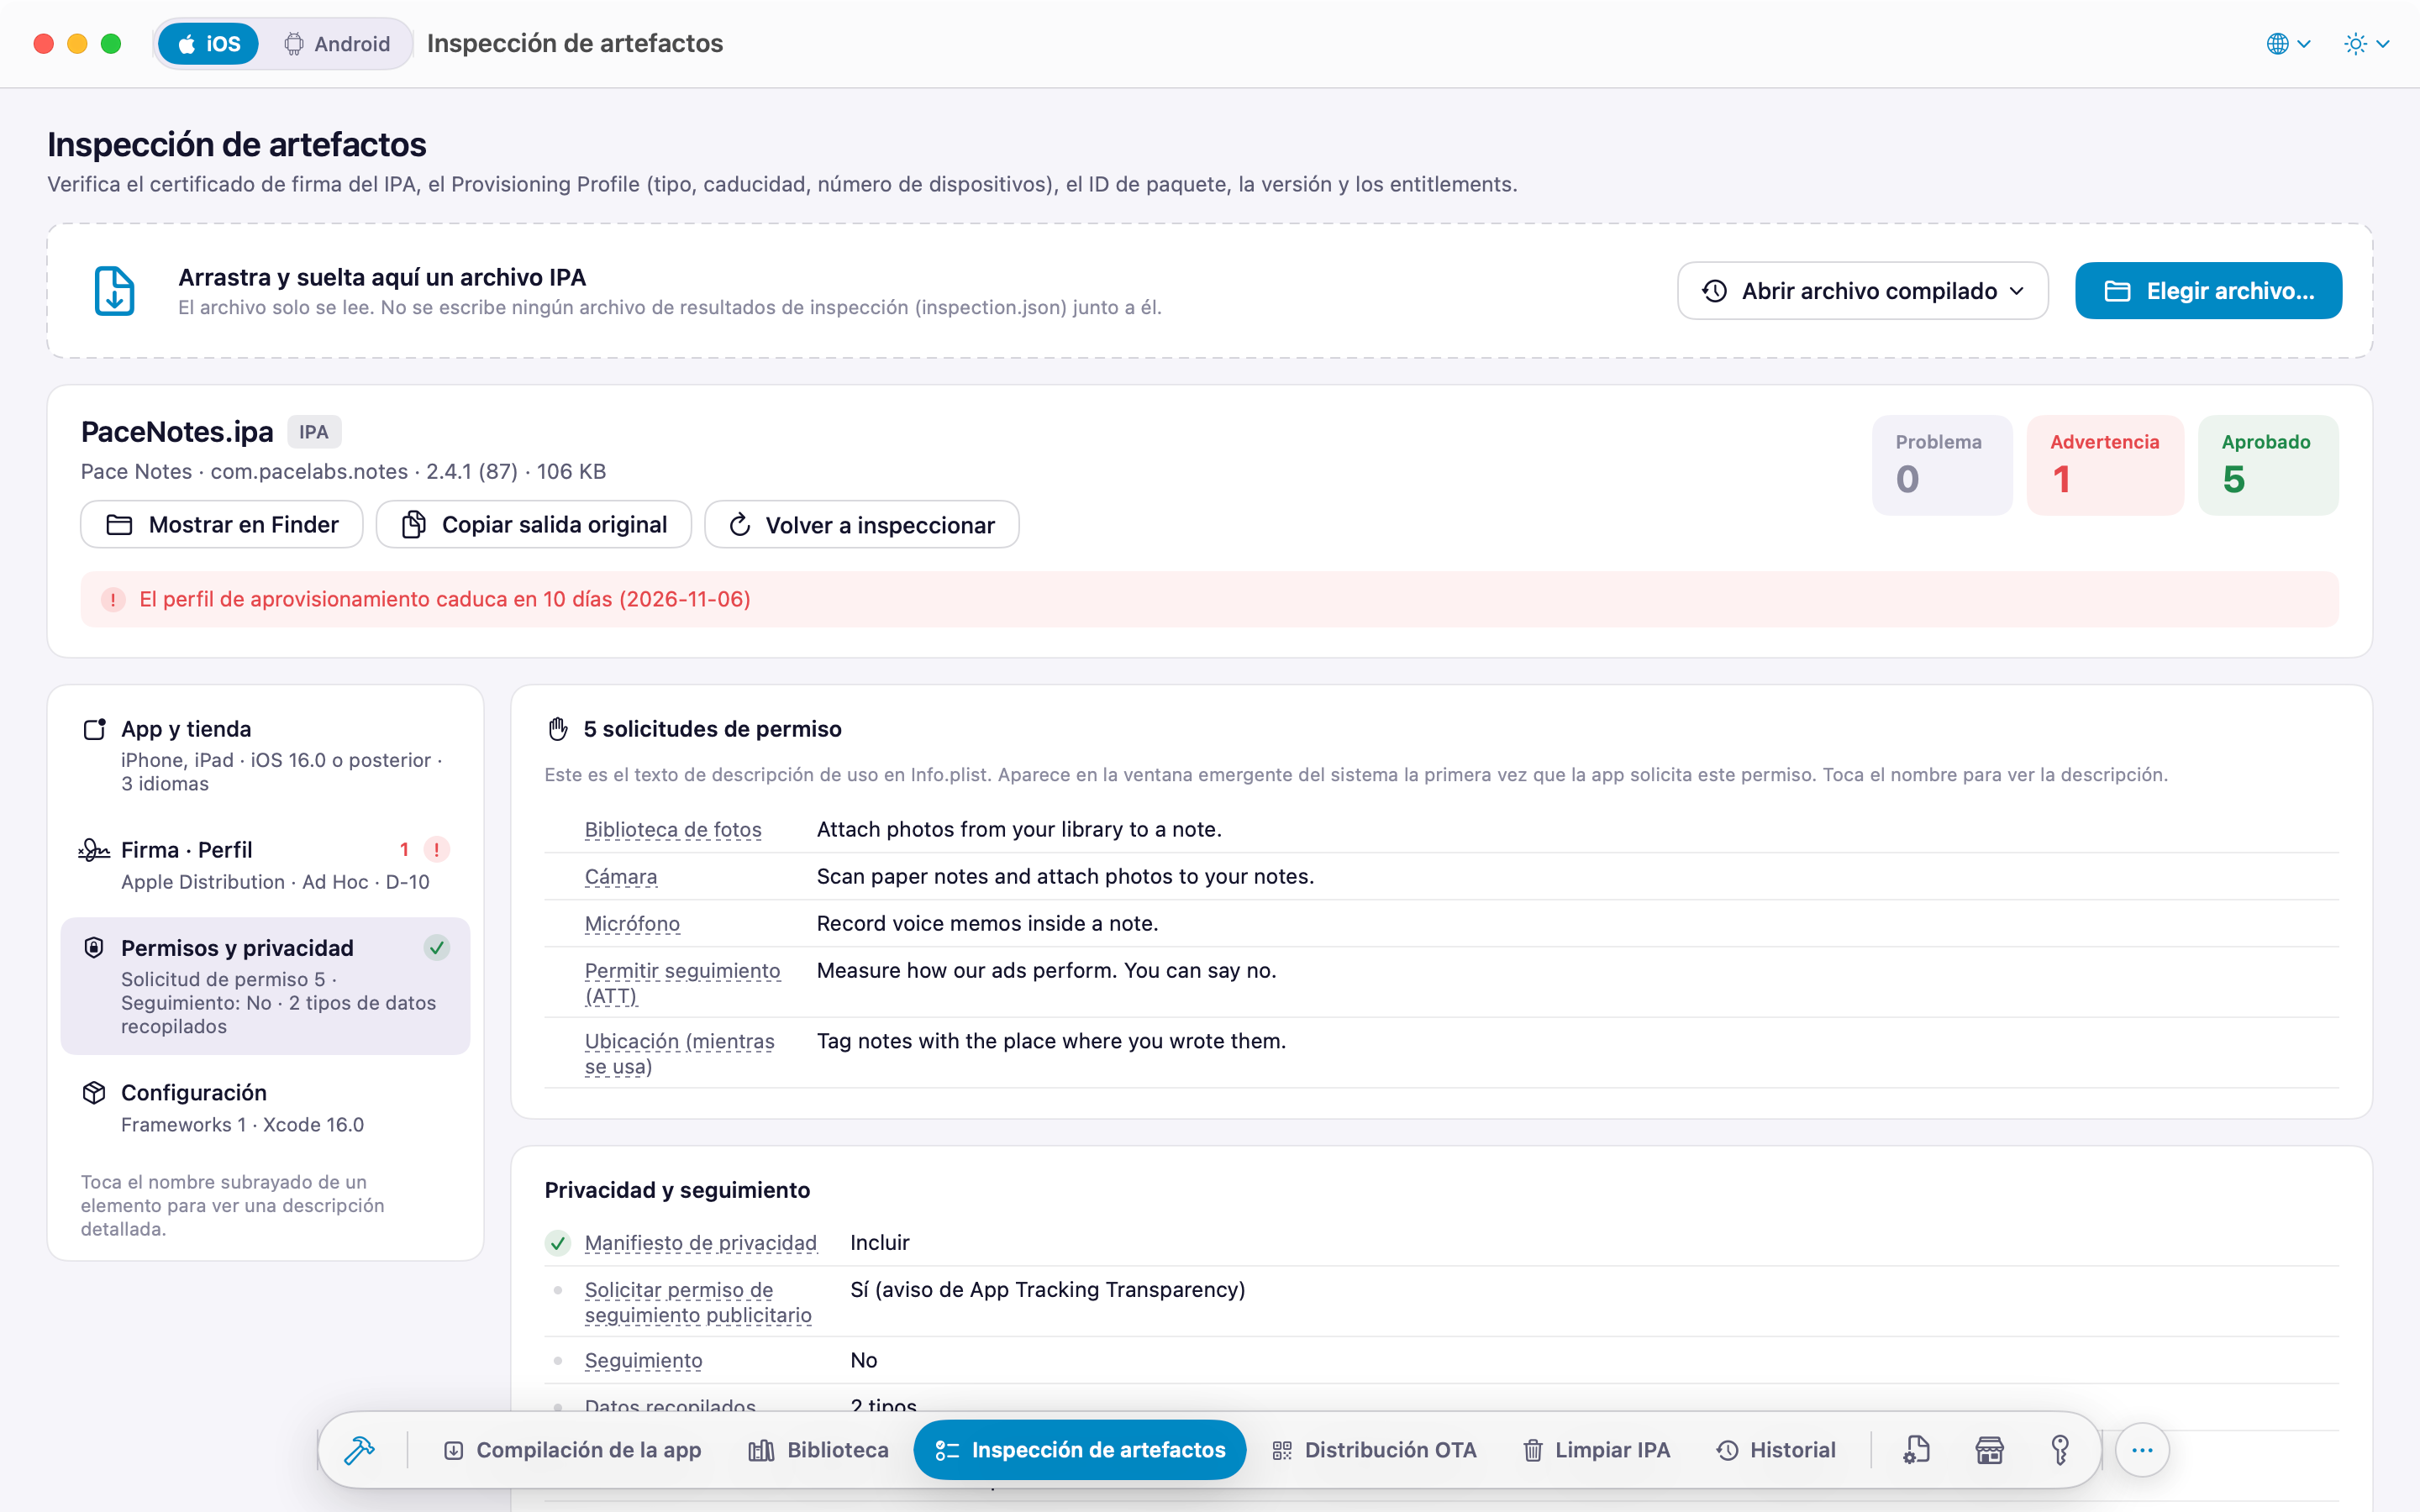Click the hammer build icon in the bottom bar
The height and width of the screenshot is (1512, 2420).
pyautogui.click(x=359, y=1449)
